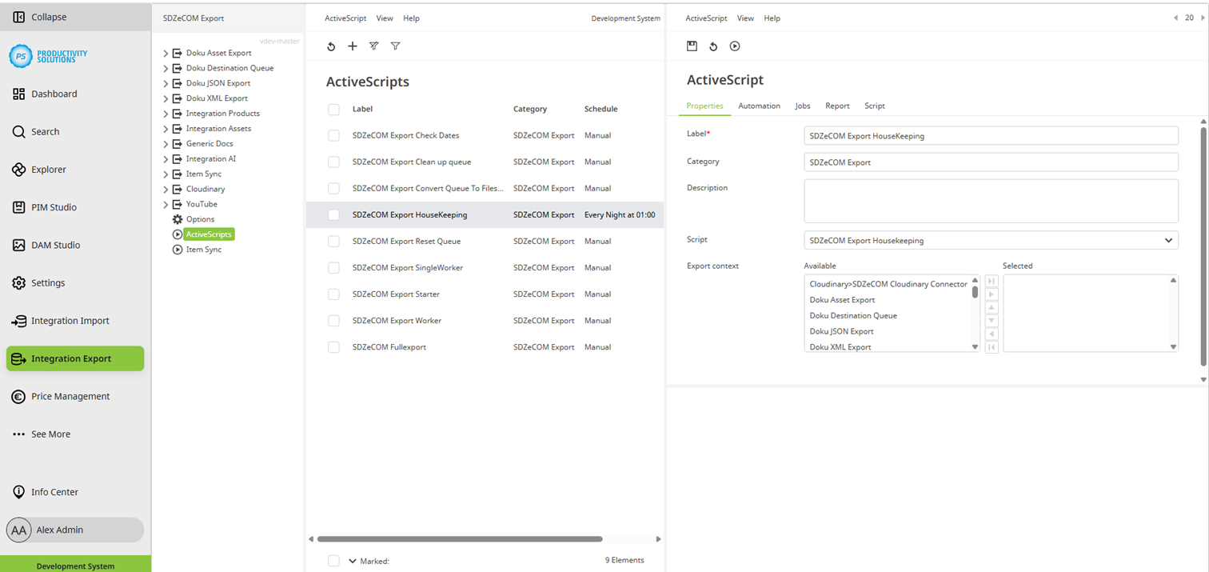Open the Script dropdown in Properties
1209x572 pixels.
(1170, 240)
